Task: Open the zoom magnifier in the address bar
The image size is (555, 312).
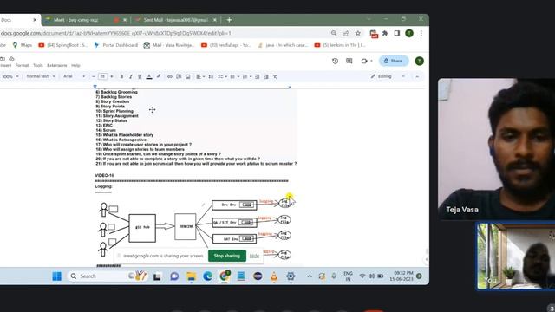Action: pyautogui.click(x=334, y=33)
